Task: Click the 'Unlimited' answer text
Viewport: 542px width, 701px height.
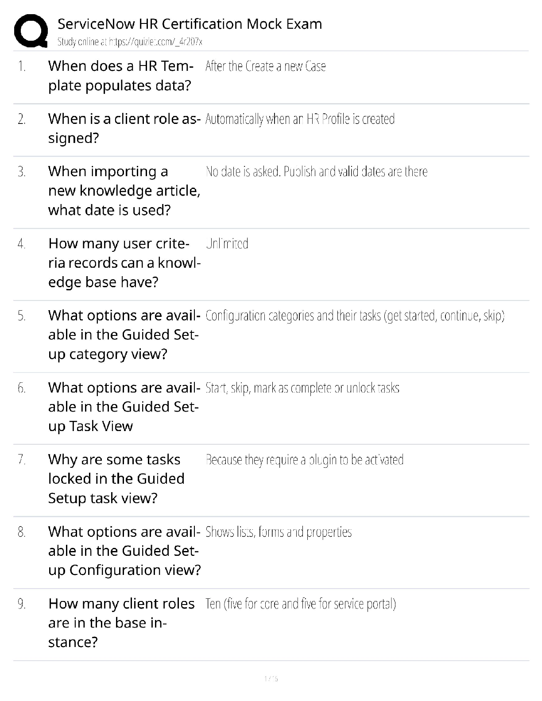Action: point(227,244)
